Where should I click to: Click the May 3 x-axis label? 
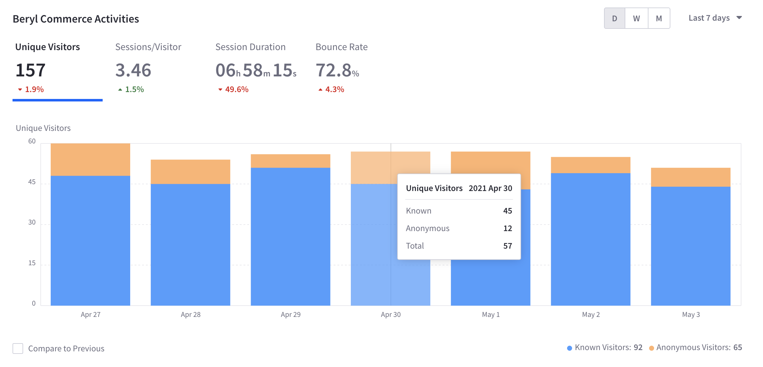[x=691, y=314]
